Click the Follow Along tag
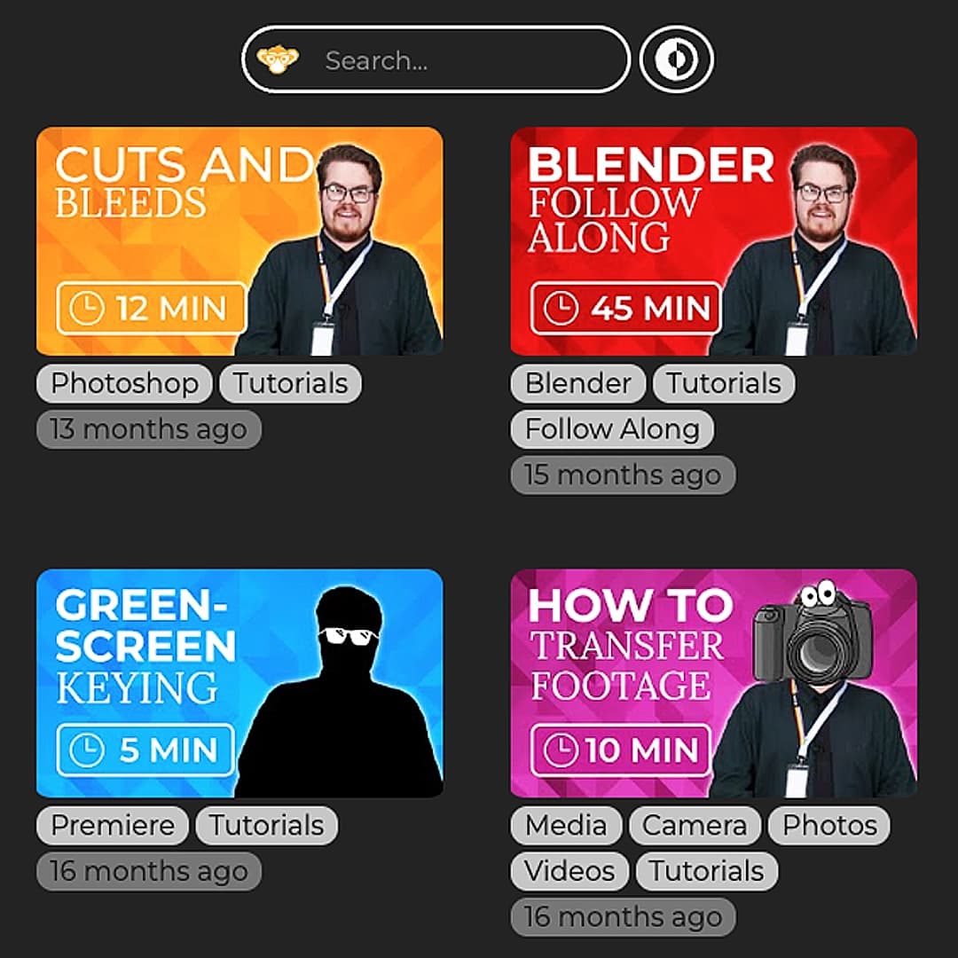 612,429
